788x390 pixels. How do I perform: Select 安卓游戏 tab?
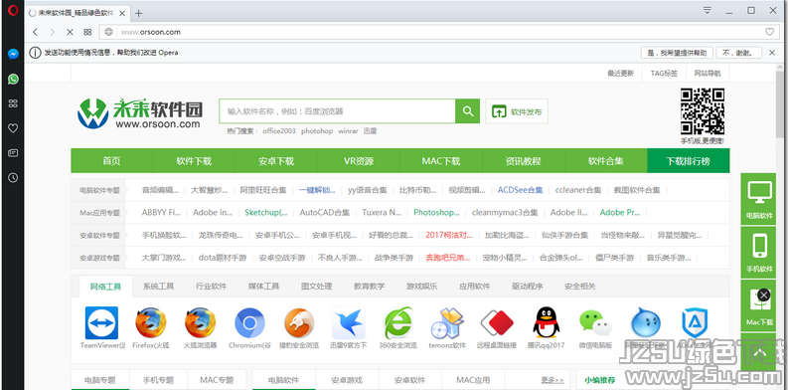tap(347, 380)
